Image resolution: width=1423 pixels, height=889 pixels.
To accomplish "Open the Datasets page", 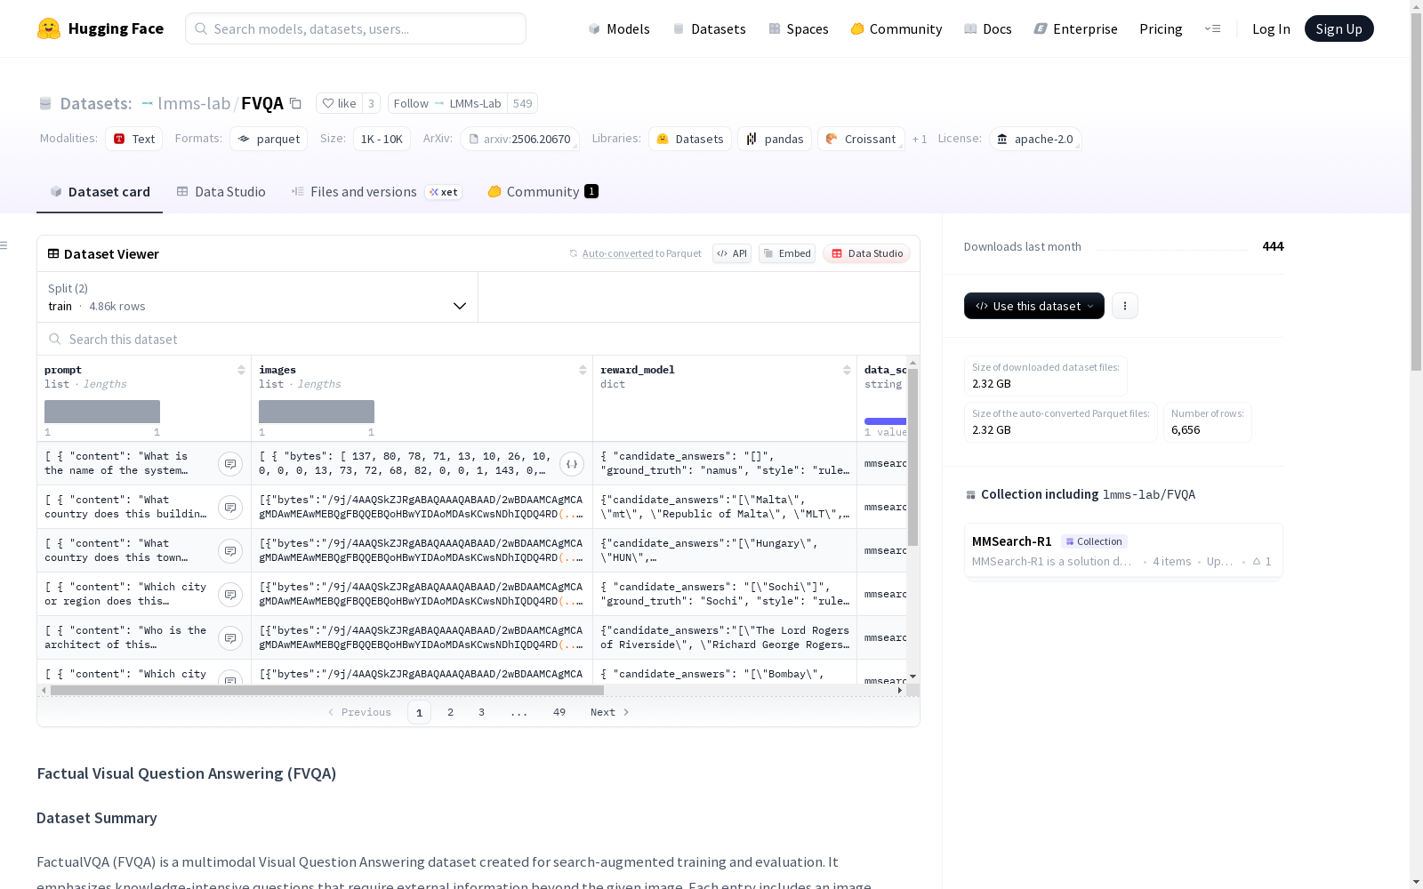I will tap(709, 28).
